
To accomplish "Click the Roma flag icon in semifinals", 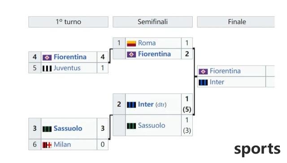I will (x=131, y=43).
